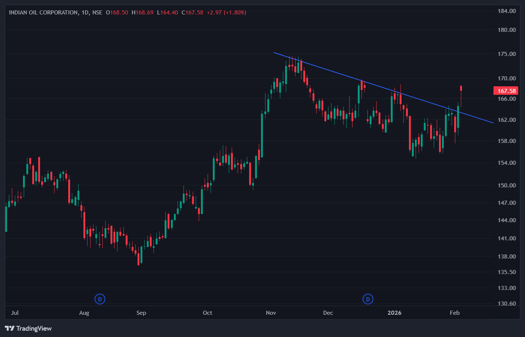
Task: Click the red 167.58 current price label
Action: (x=506, y=91)
